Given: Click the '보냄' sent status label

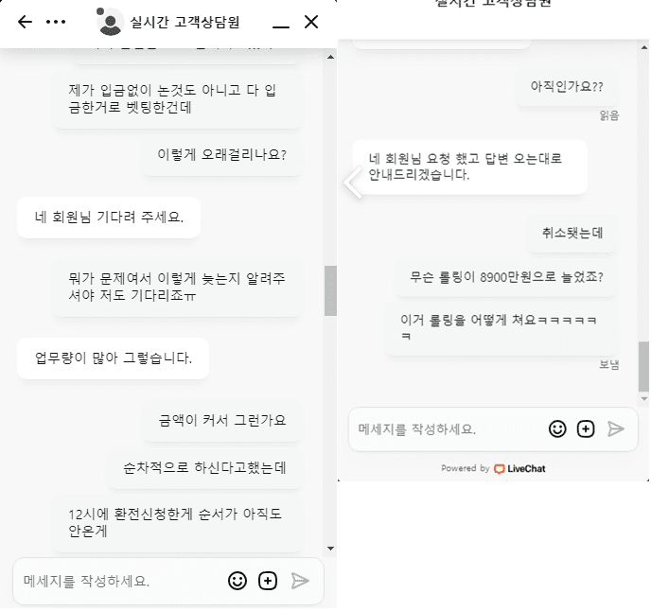Looking at the screenshot, I should 609,364.
